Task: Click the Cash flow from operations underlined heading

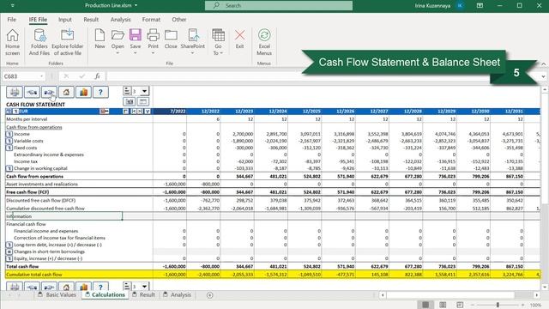Action: point(34,127)
